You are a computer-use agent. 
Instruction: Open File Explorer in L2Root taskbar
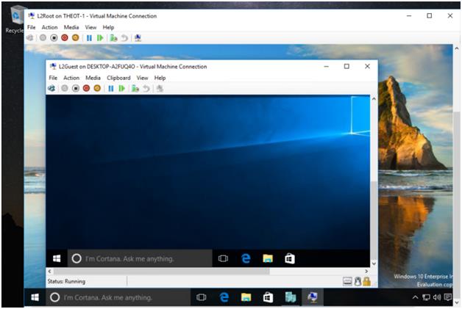[x=246, y=297]
